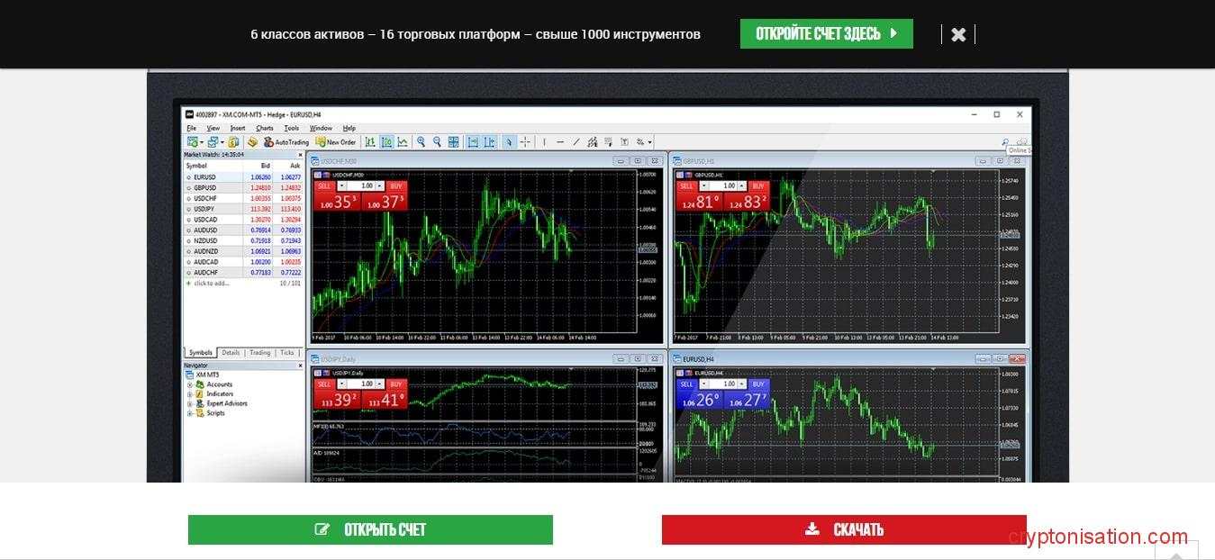Select the crosshair cursor tool

coord(525,142)
